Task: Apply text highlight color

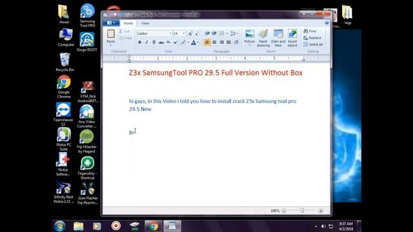Action: click(x=183, y=43)
